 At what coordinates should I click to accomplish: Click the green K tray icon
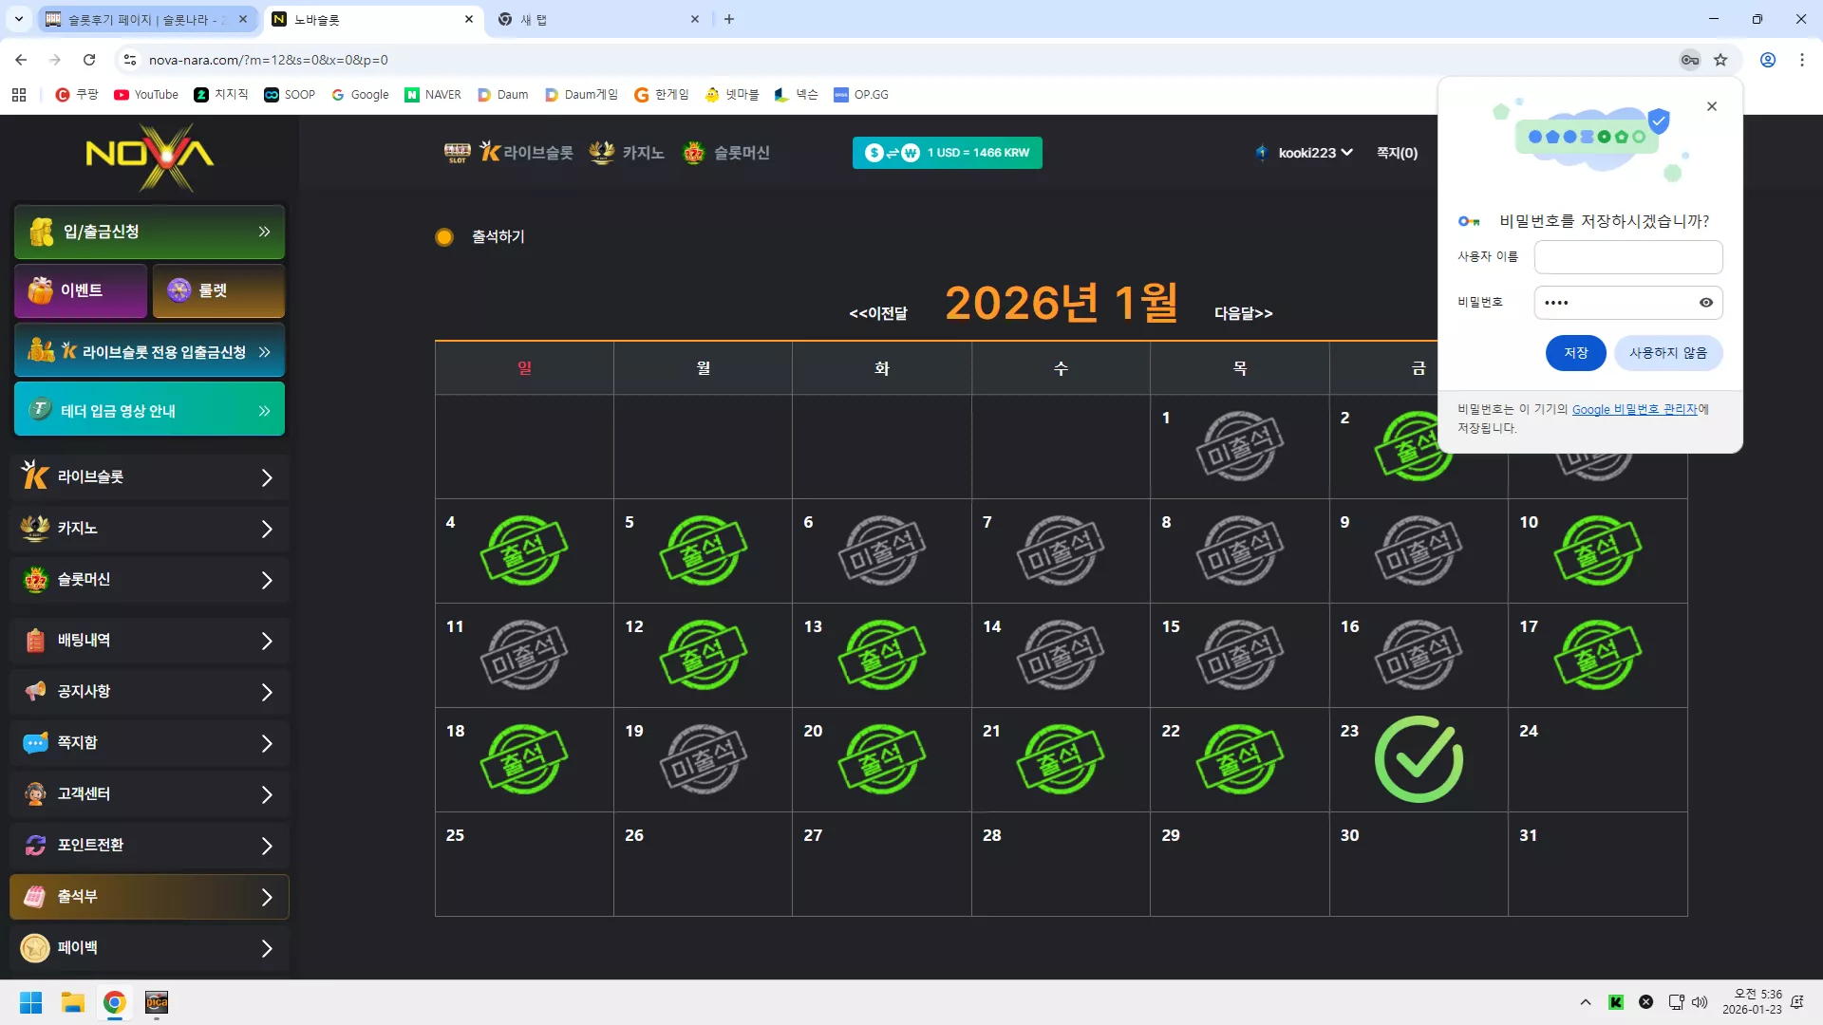(1616, 1002)
